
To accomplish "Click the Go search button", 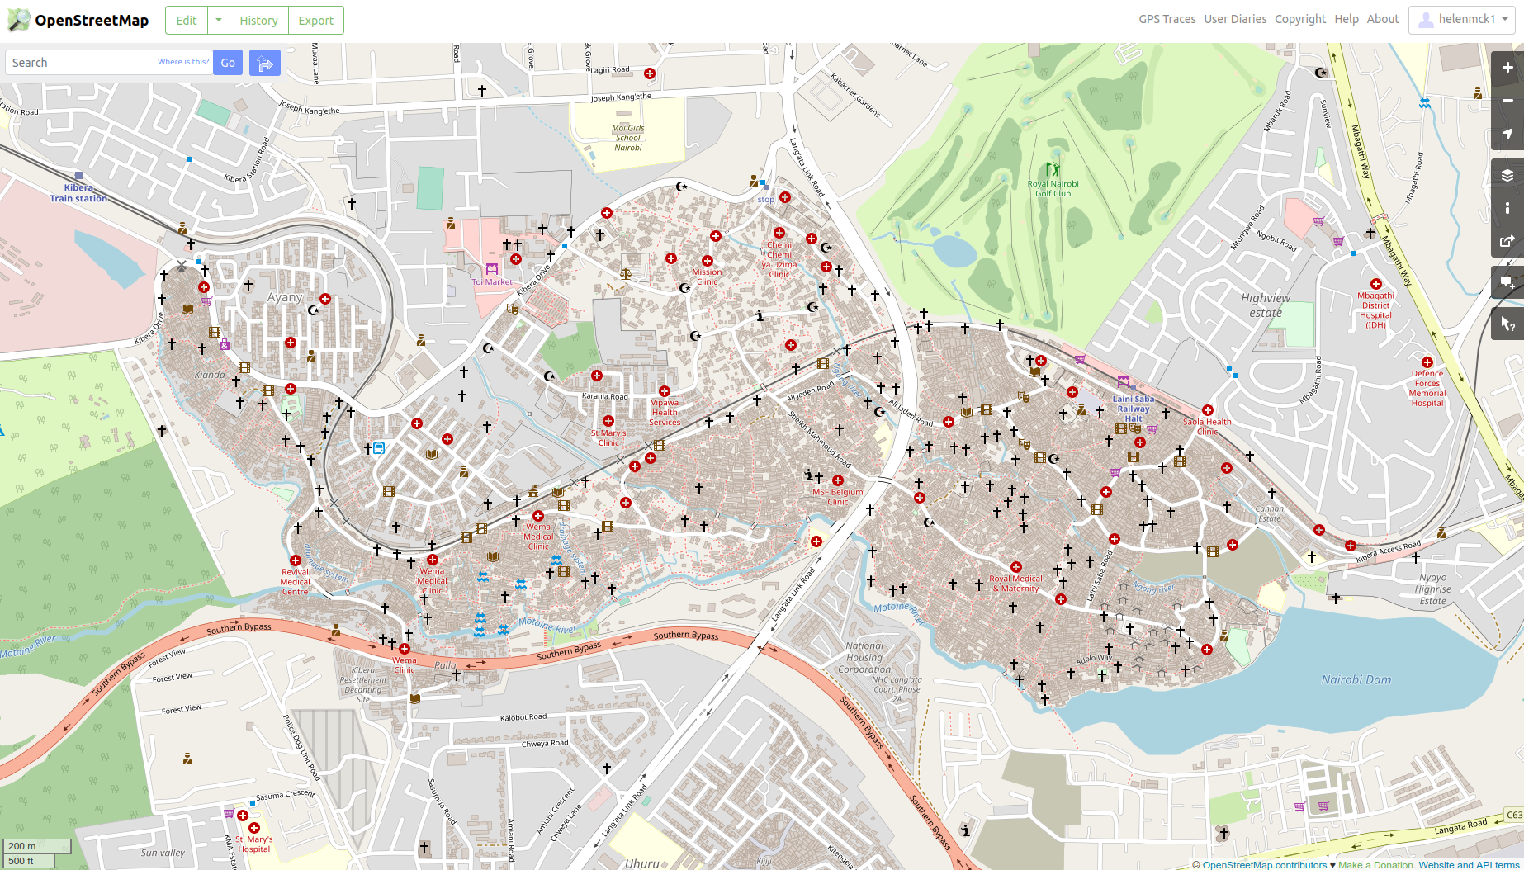I will 228,63.
